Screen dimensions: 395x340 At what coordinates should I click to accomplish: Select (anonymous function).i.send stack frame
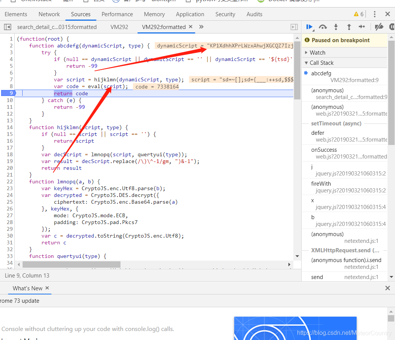(x=345, y=264)
